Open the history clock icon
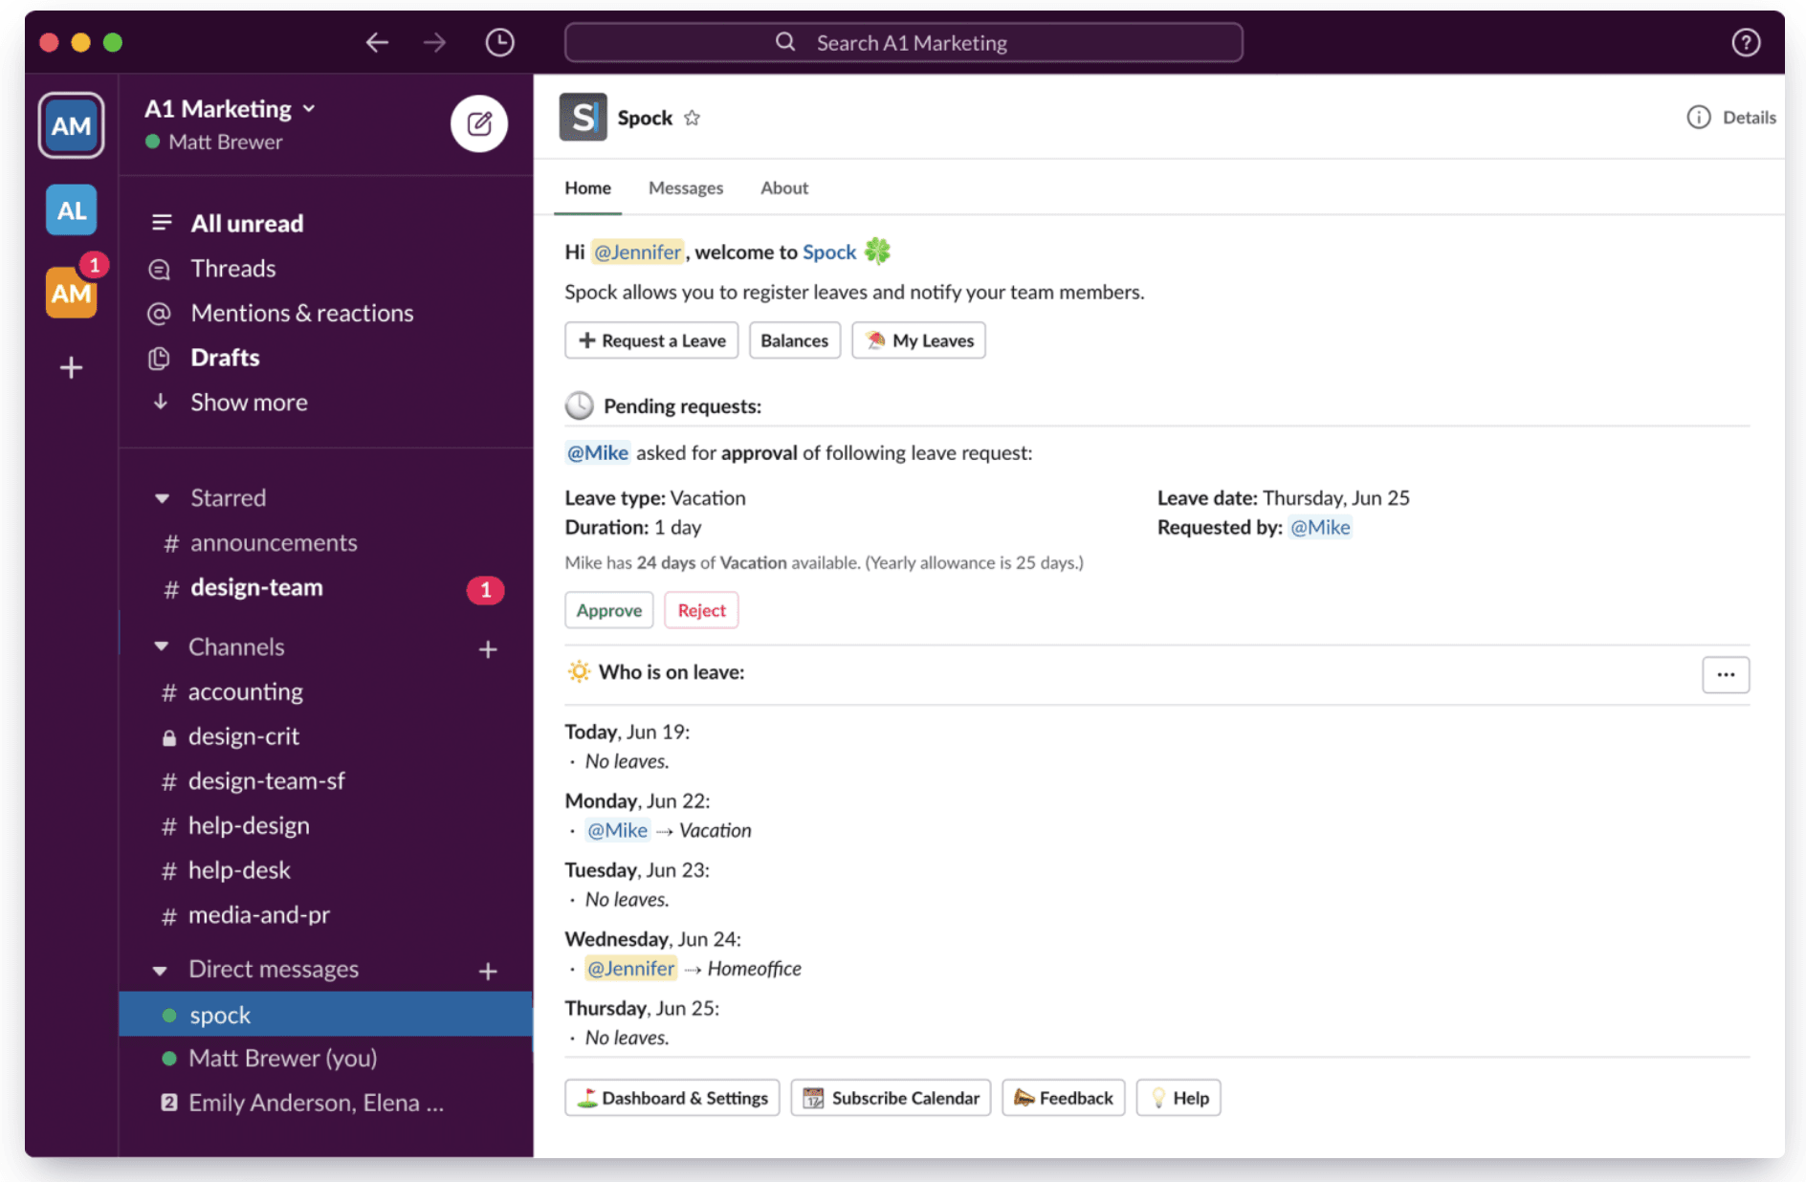 (499, 42)
